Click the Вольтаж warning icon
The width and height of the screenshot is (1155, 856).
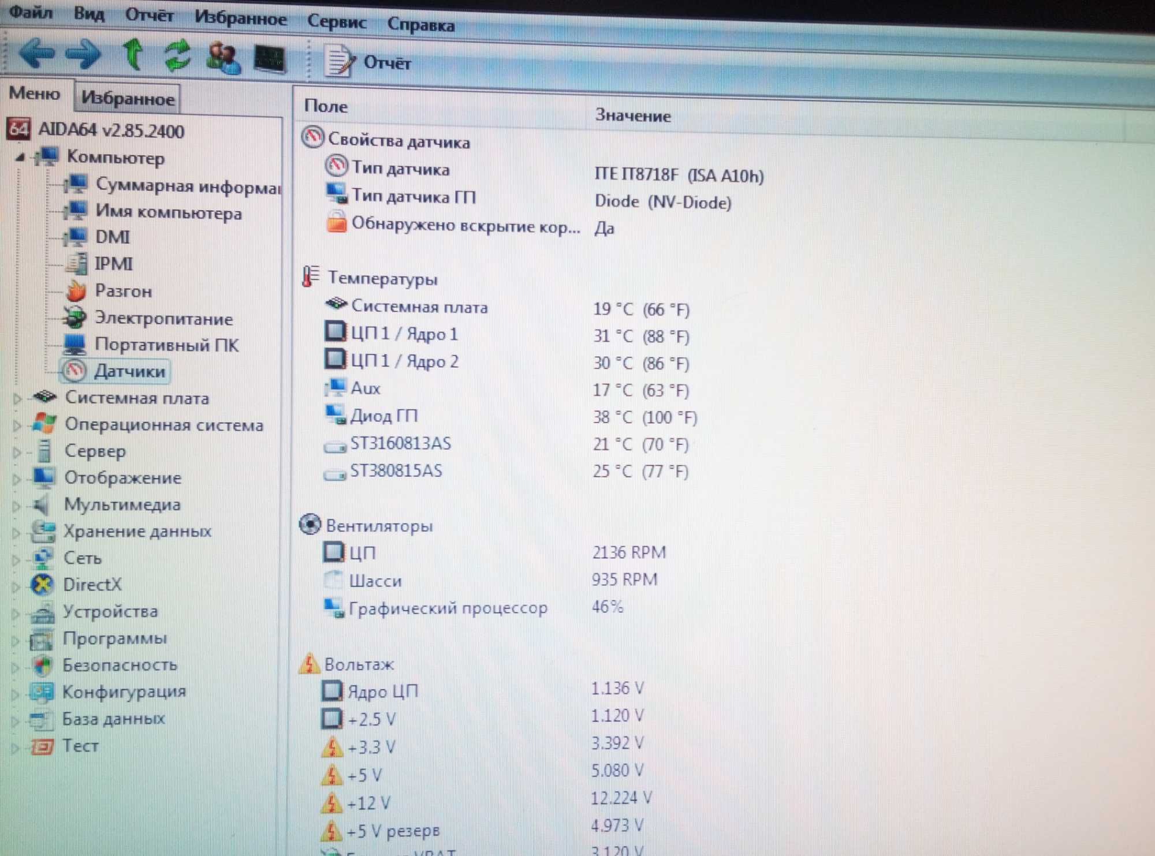click(310, 663)
